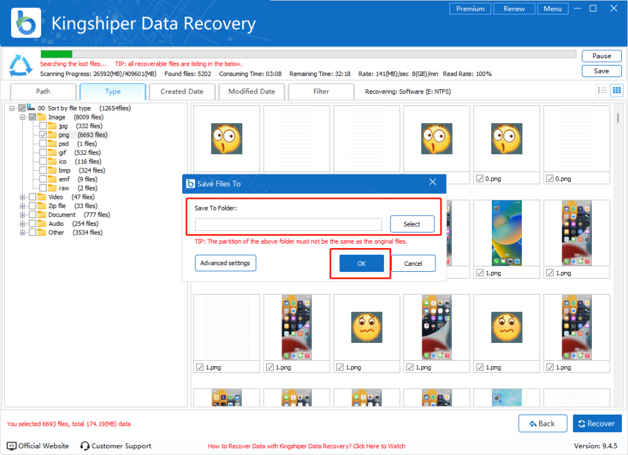Viewport: 628px width, 455px height.
Task: Click the thumbnail pane vertical scrollbar
Action: (x=618, y=118)
